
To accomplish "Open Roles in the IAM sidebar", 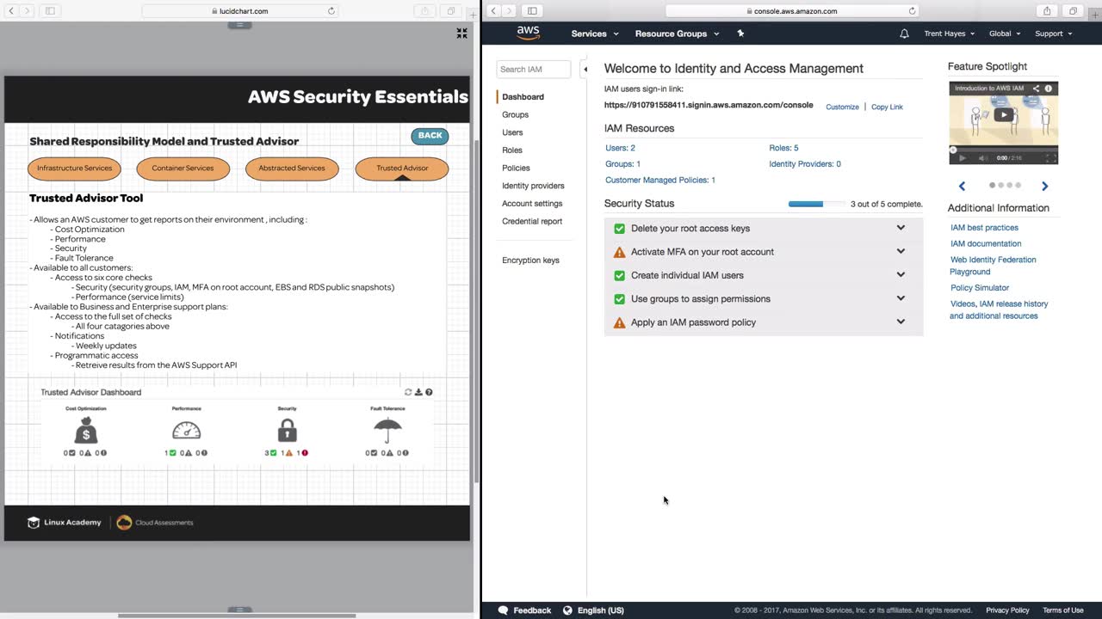I will point(512,150).
